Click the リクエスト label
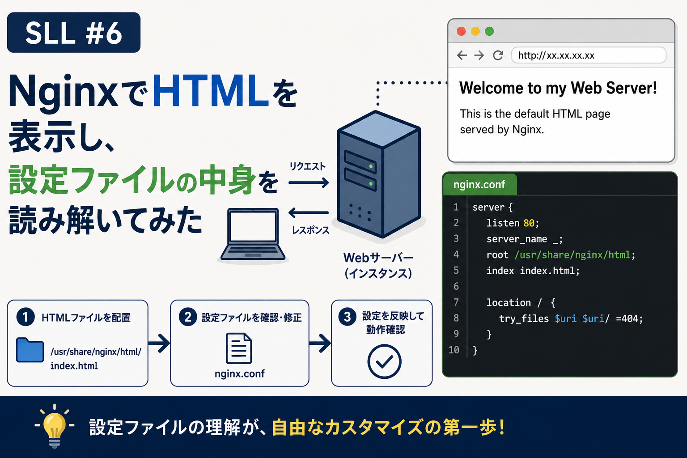 click(x=308, y=166)
